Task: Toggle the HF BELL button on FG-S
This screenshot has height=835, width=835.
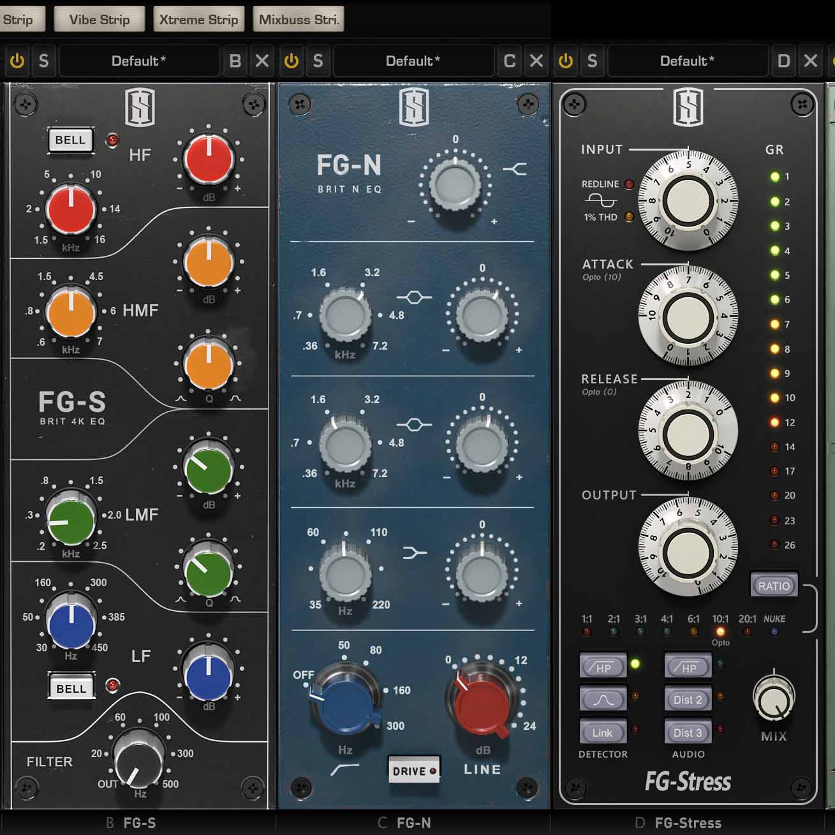Action: pyautogui.click(x=70, y=140)
